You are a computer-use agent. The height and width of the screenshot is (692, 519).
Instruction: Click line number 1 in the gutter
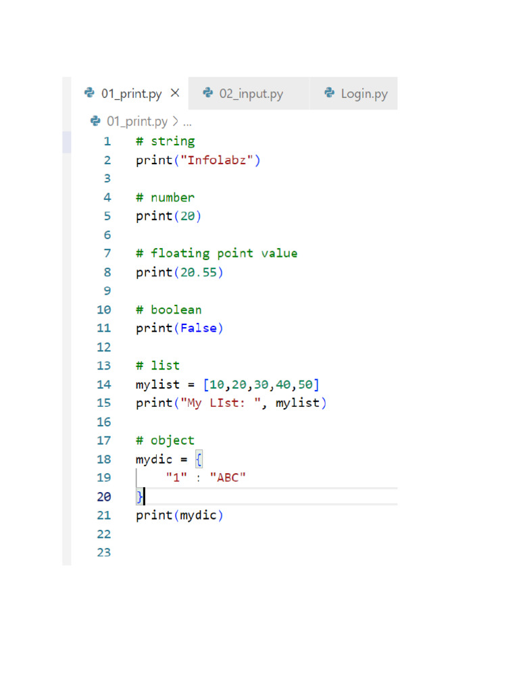click(x=107, y=141)
